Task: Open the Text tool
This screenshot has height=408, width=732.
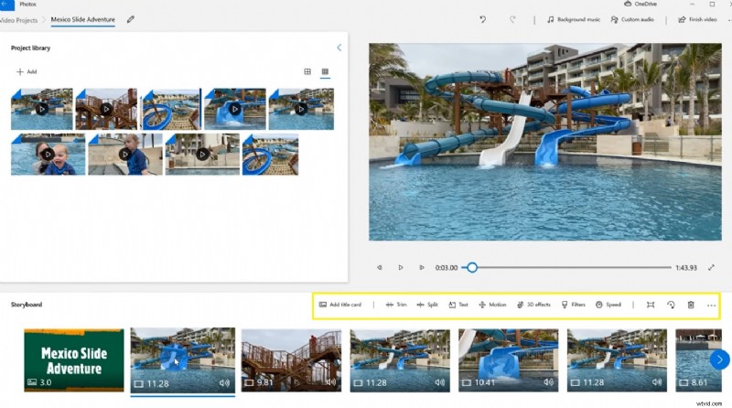Action: tap(458, 305)
